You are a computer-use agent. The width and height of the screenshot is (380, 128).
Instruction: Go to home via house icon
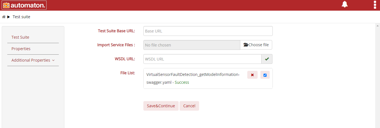pos(4,17)
